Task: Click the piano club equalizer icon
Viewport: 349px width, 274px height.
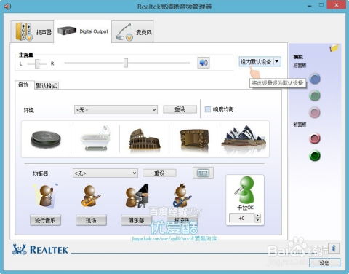Action: (x=137, y=196)
